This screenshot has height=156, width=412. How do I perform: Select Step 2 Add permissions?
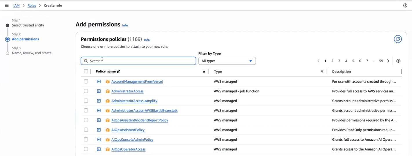click(25, 39)
